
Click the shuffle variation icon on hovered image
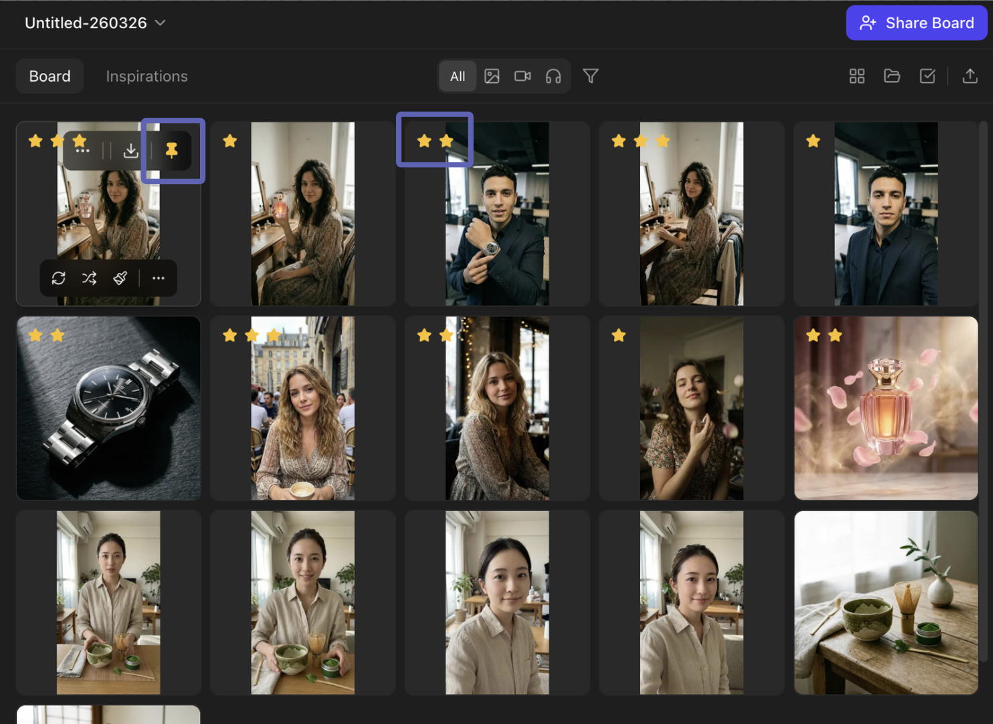click(x=89, y=278)
